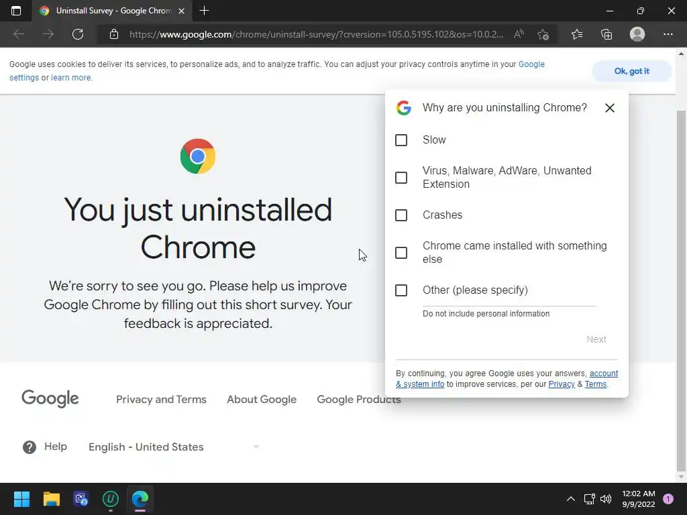Image resolution: width=687 pixels, height=515 pixels.
Task: Show hidden tray icons chevron
Action: click(571, 499)
